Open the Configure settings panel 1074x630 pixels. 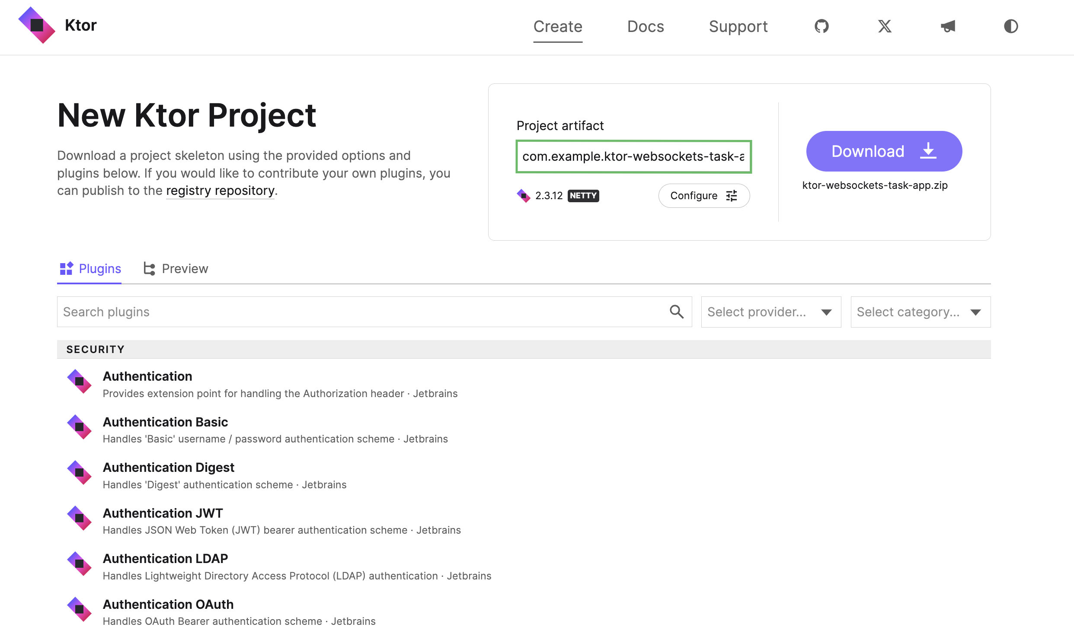click(703, 196)
